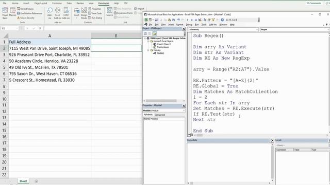
Task: Click Help question mark icon in VBA toolbar
Action: (222, 20)
